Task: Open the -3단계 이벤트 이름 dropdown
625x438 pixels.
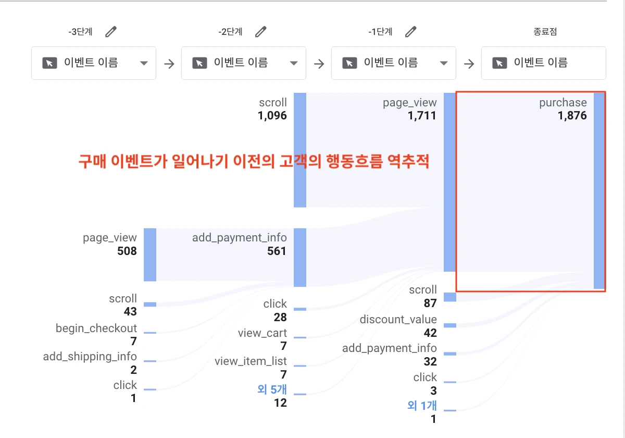Action: coord(94,63)
